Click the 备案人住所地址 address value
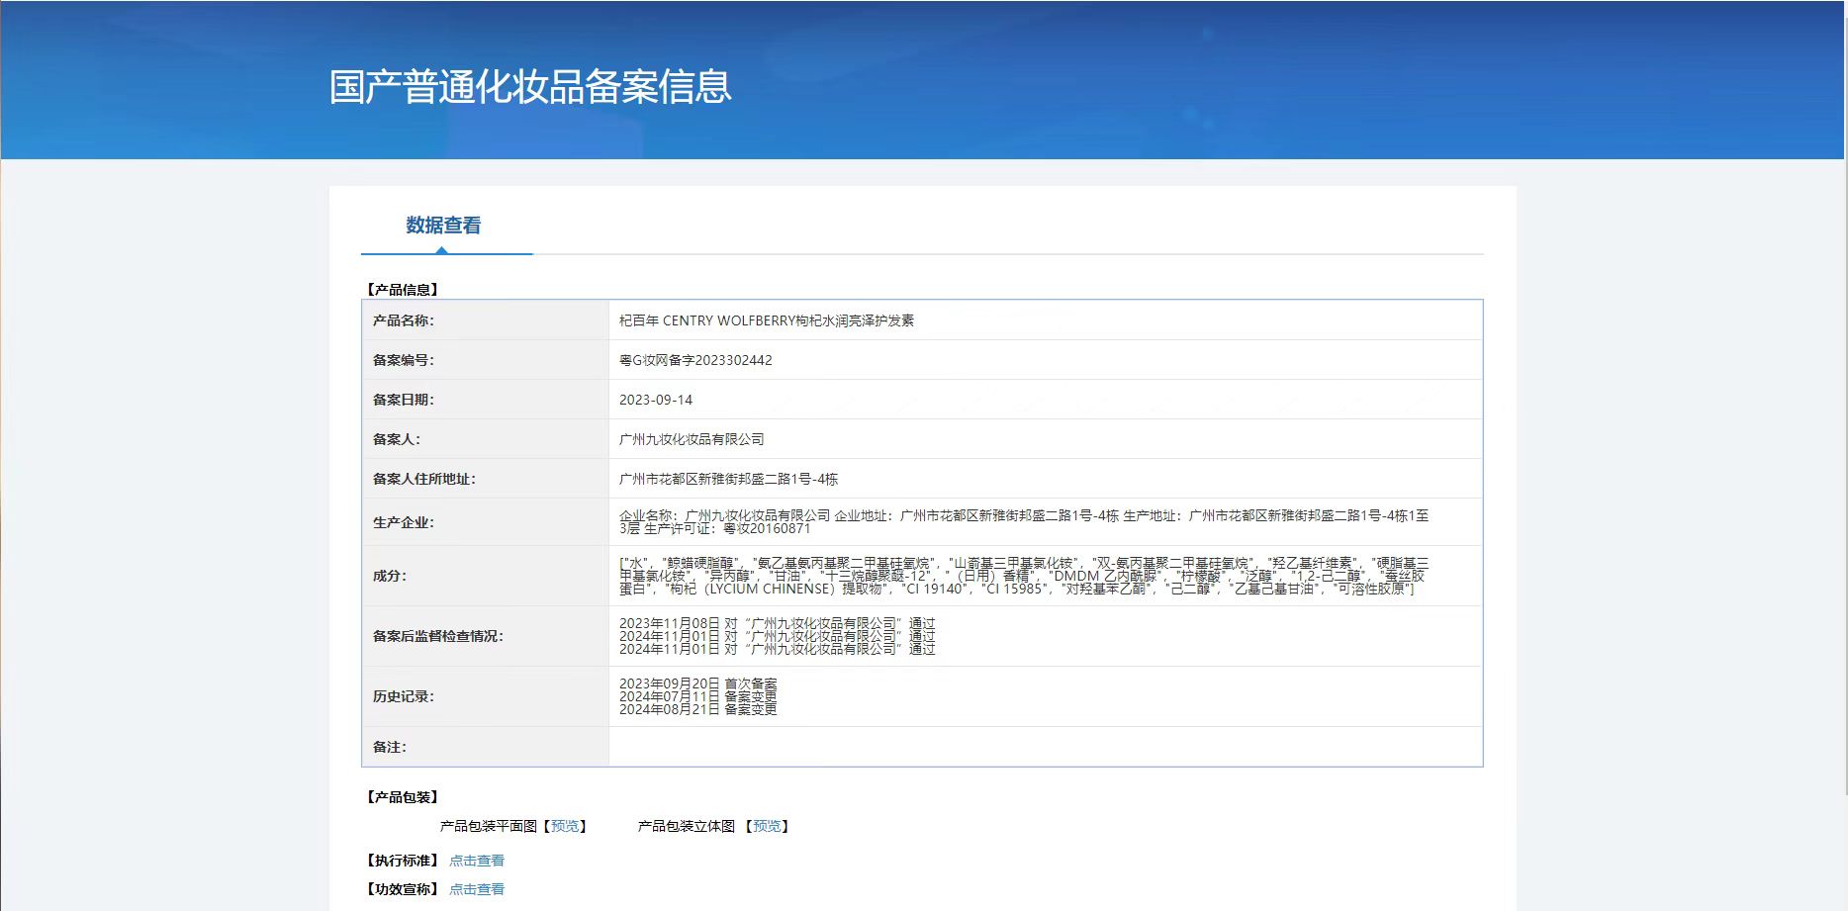Viewport: 1848px width, 911px height. (728, 479)
